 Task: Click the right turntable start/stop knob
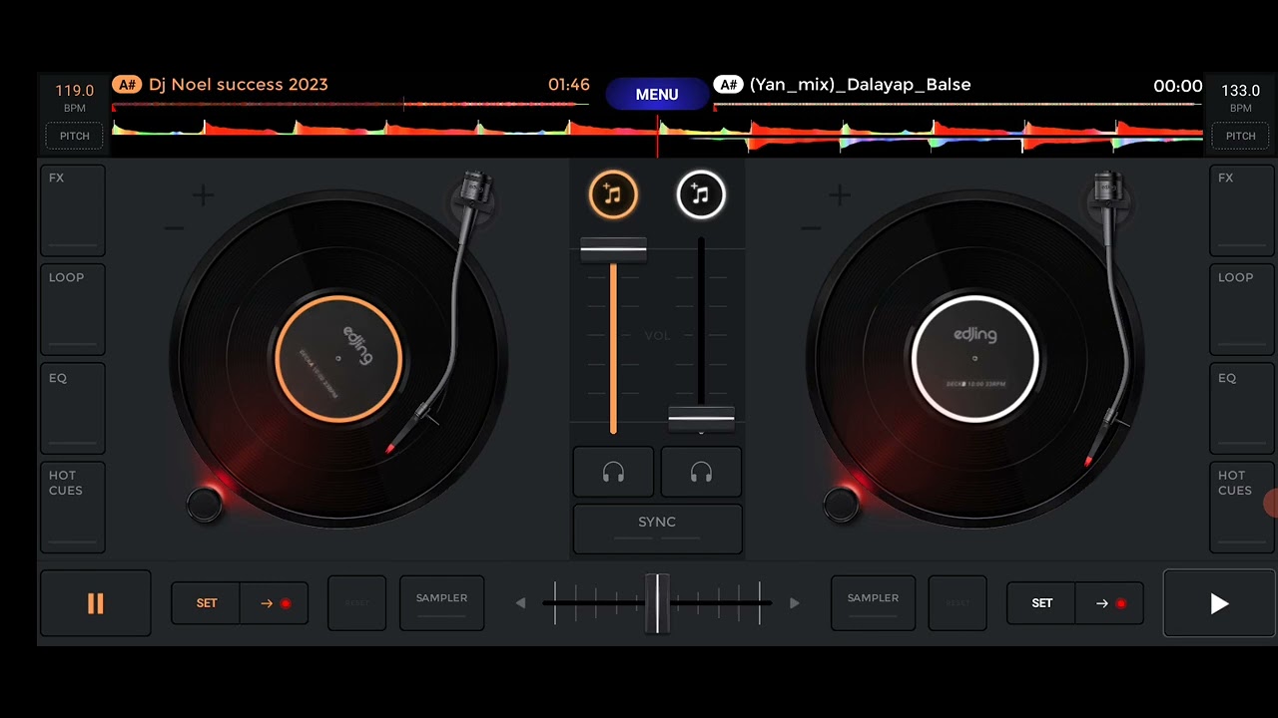tap(842, 505)
